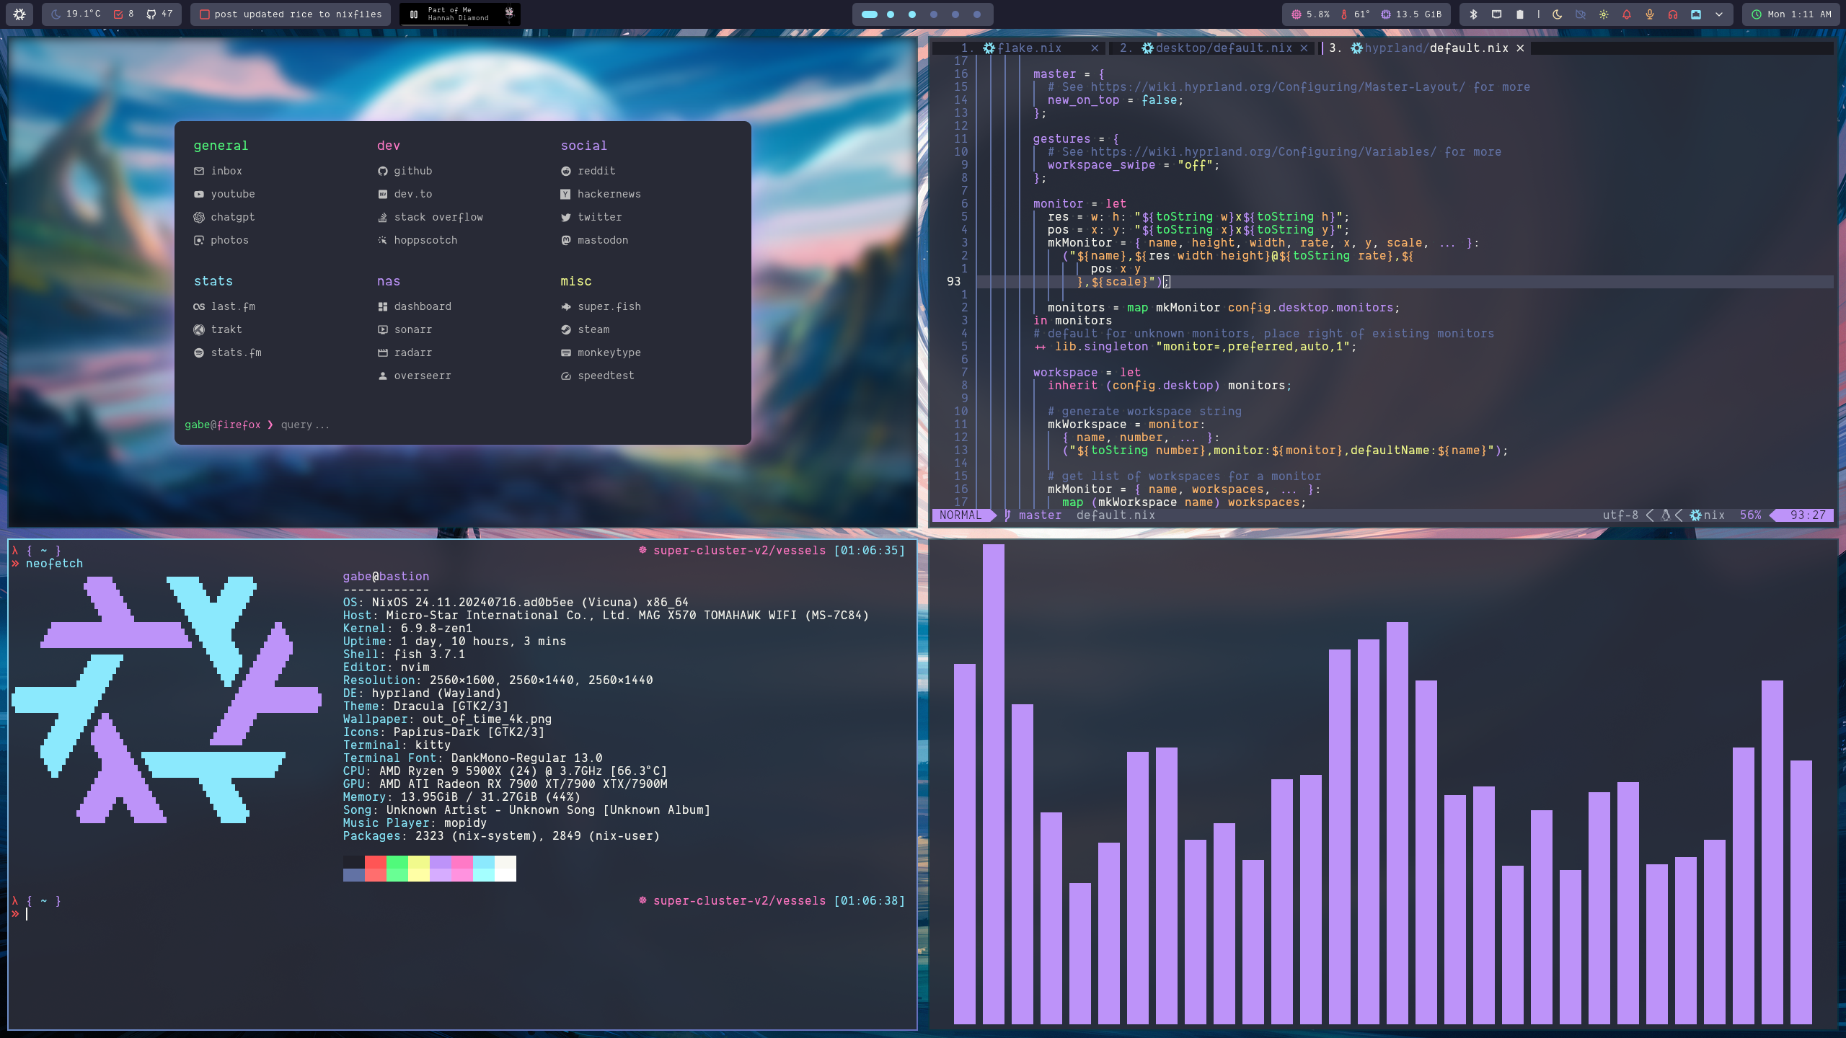Open the GitHub notifications counter showing 47
The width and height of the screenshot is (1846, 1038).
point(159,14)
